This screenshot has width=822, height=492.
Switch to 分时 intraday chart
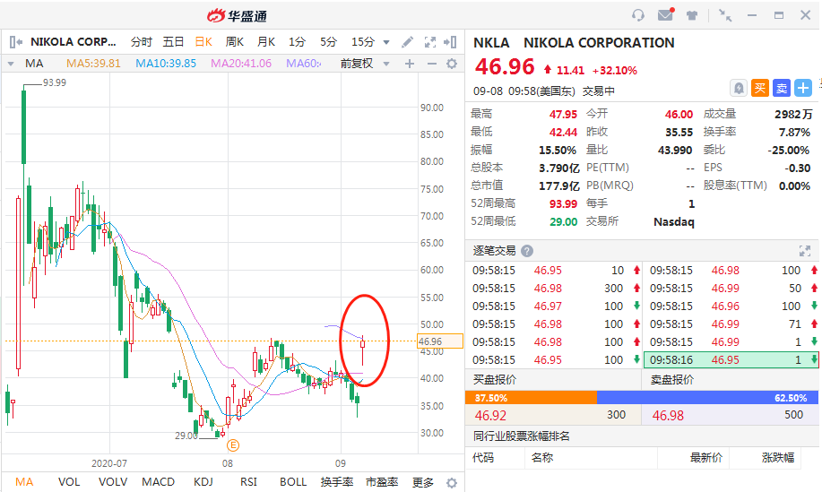tap(141, 42)
